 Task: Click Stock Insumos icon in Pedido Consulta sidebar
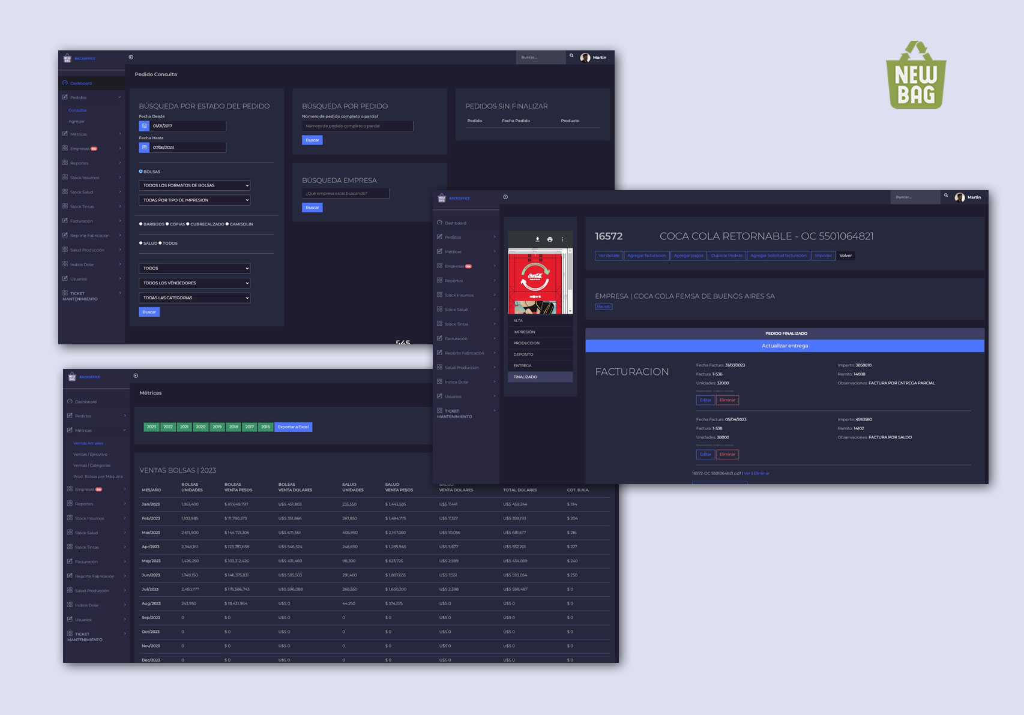click(x=65, y=177)
